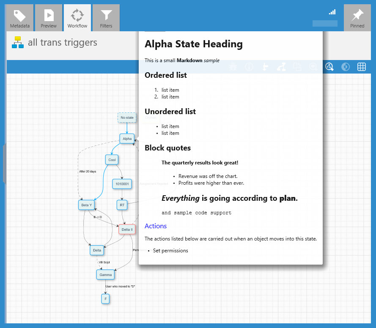Viewport: 376px width, 328px height.
Task: Click the User who moved to "D" label
Action: coord(121,287)
